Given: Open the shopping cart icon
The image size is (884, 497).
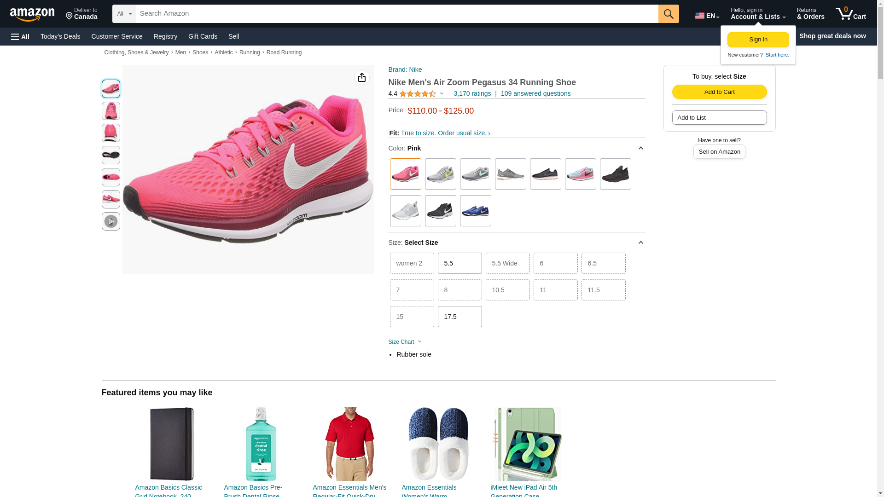Looking at the screenshot, I should (851, 14).
